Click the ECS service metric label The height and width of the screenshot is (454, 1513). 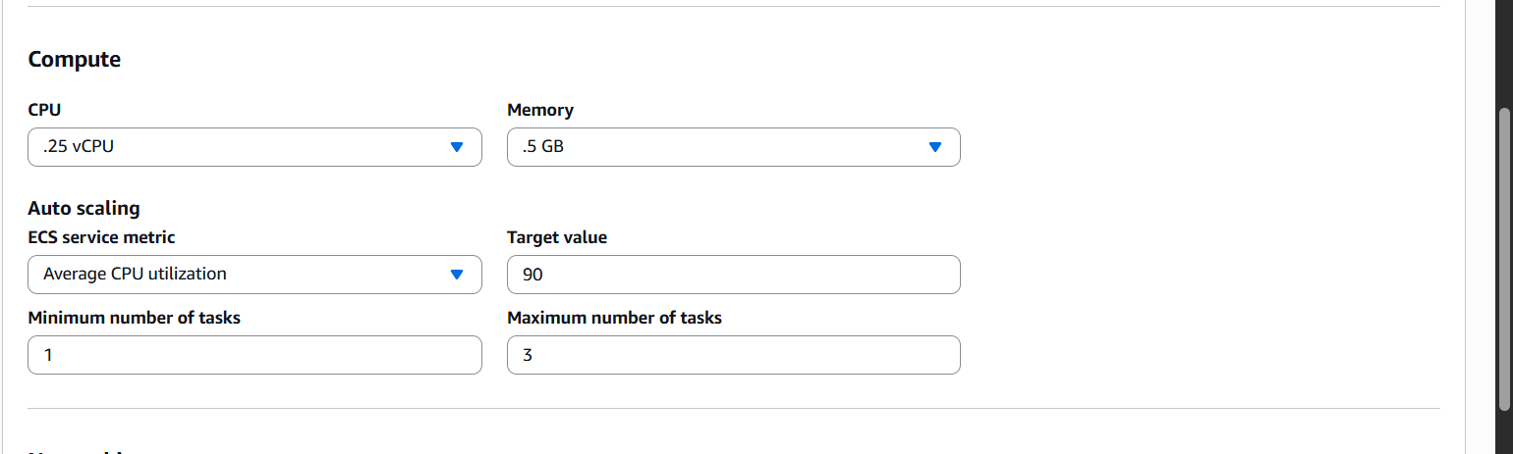click(101, 237)
